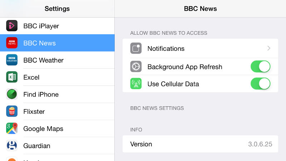Open Find iPhone settings row

point(57,94)
